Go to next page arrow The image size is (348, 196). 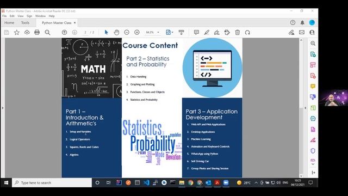tap(74, 33)
